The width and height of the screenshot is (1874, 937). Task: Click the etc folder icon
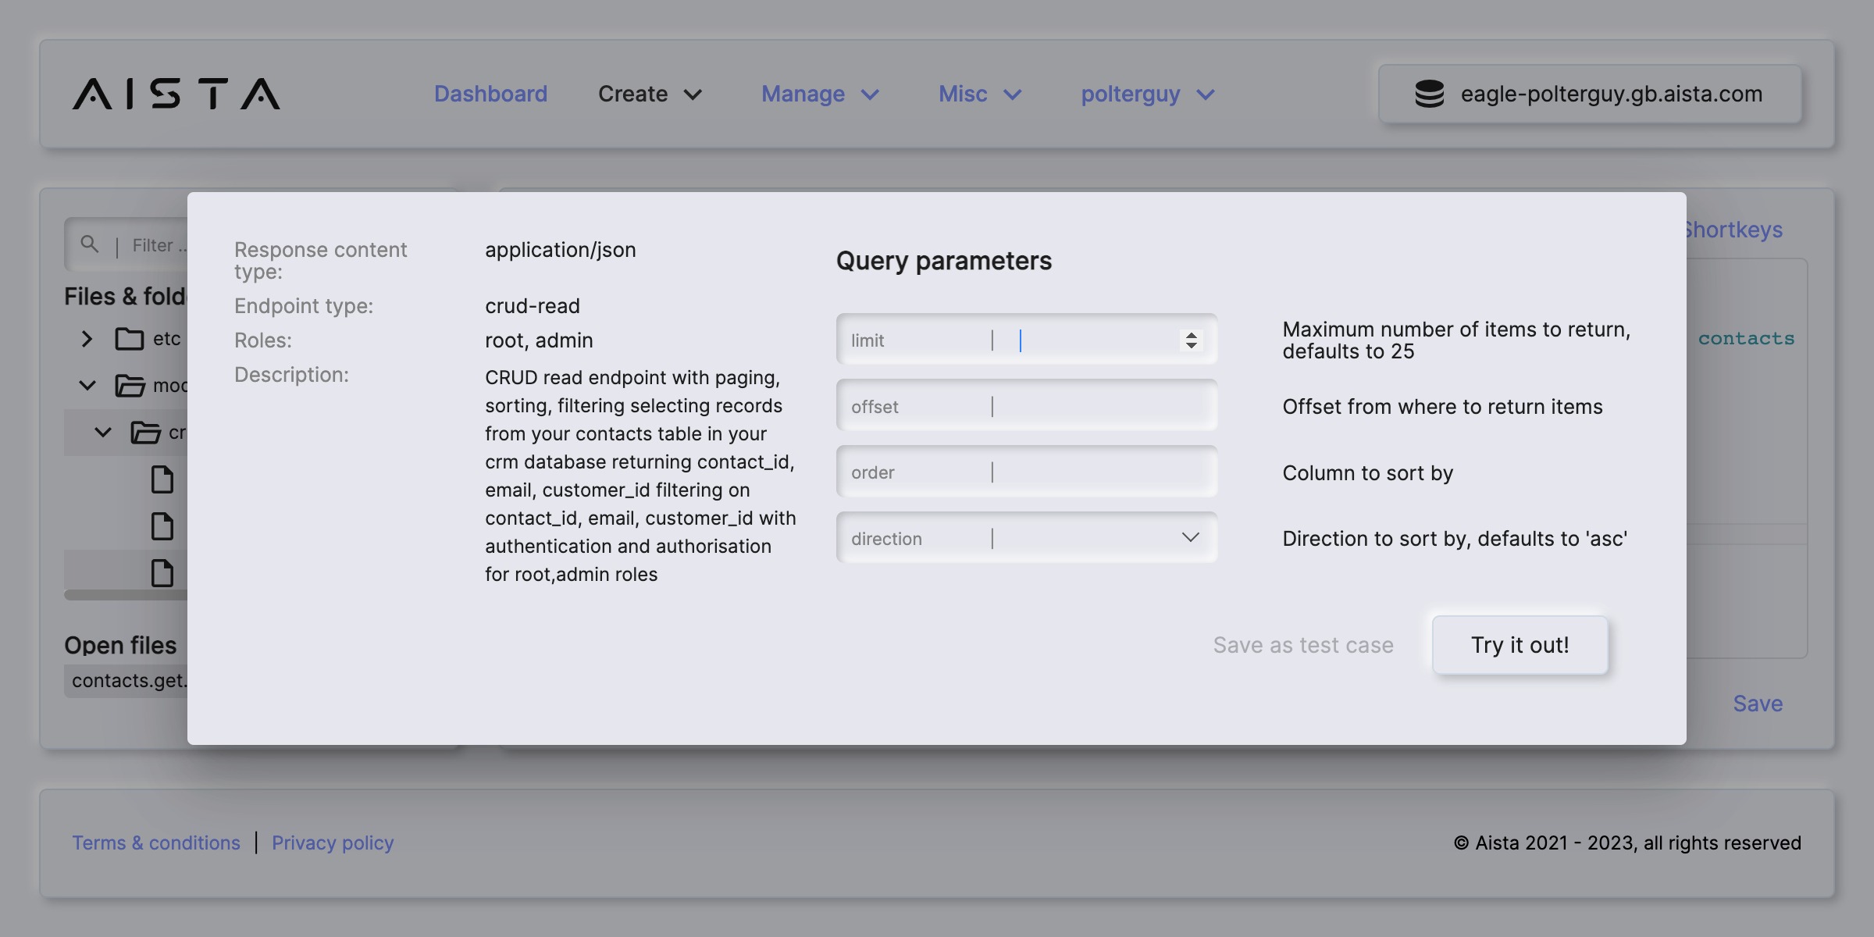point(130,339)
